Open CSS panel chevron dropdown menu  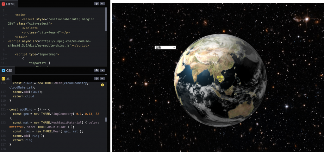point(102,70)
